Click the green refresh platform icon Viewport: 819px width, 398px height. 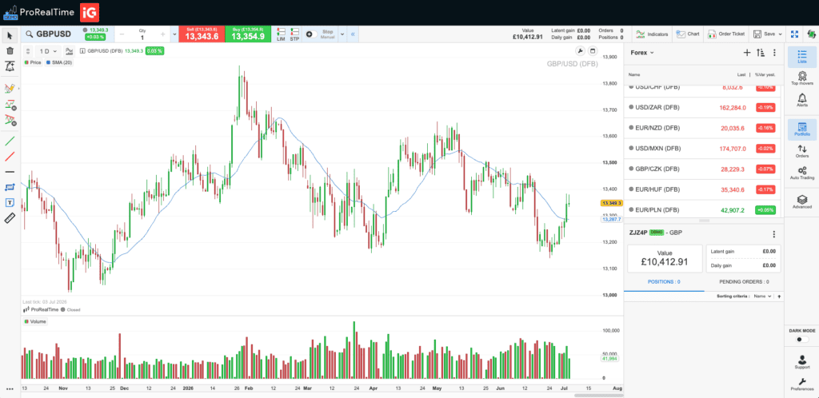tap(811, 34)
